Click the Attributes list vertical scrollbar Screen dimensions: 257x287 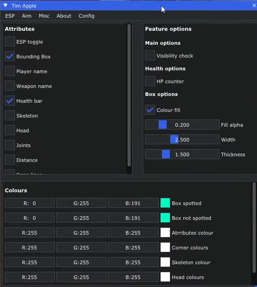click(x=129, y=96)
